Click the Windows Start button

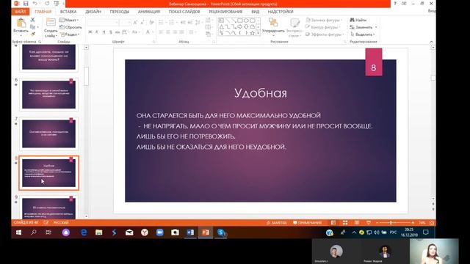coord(18,232)
